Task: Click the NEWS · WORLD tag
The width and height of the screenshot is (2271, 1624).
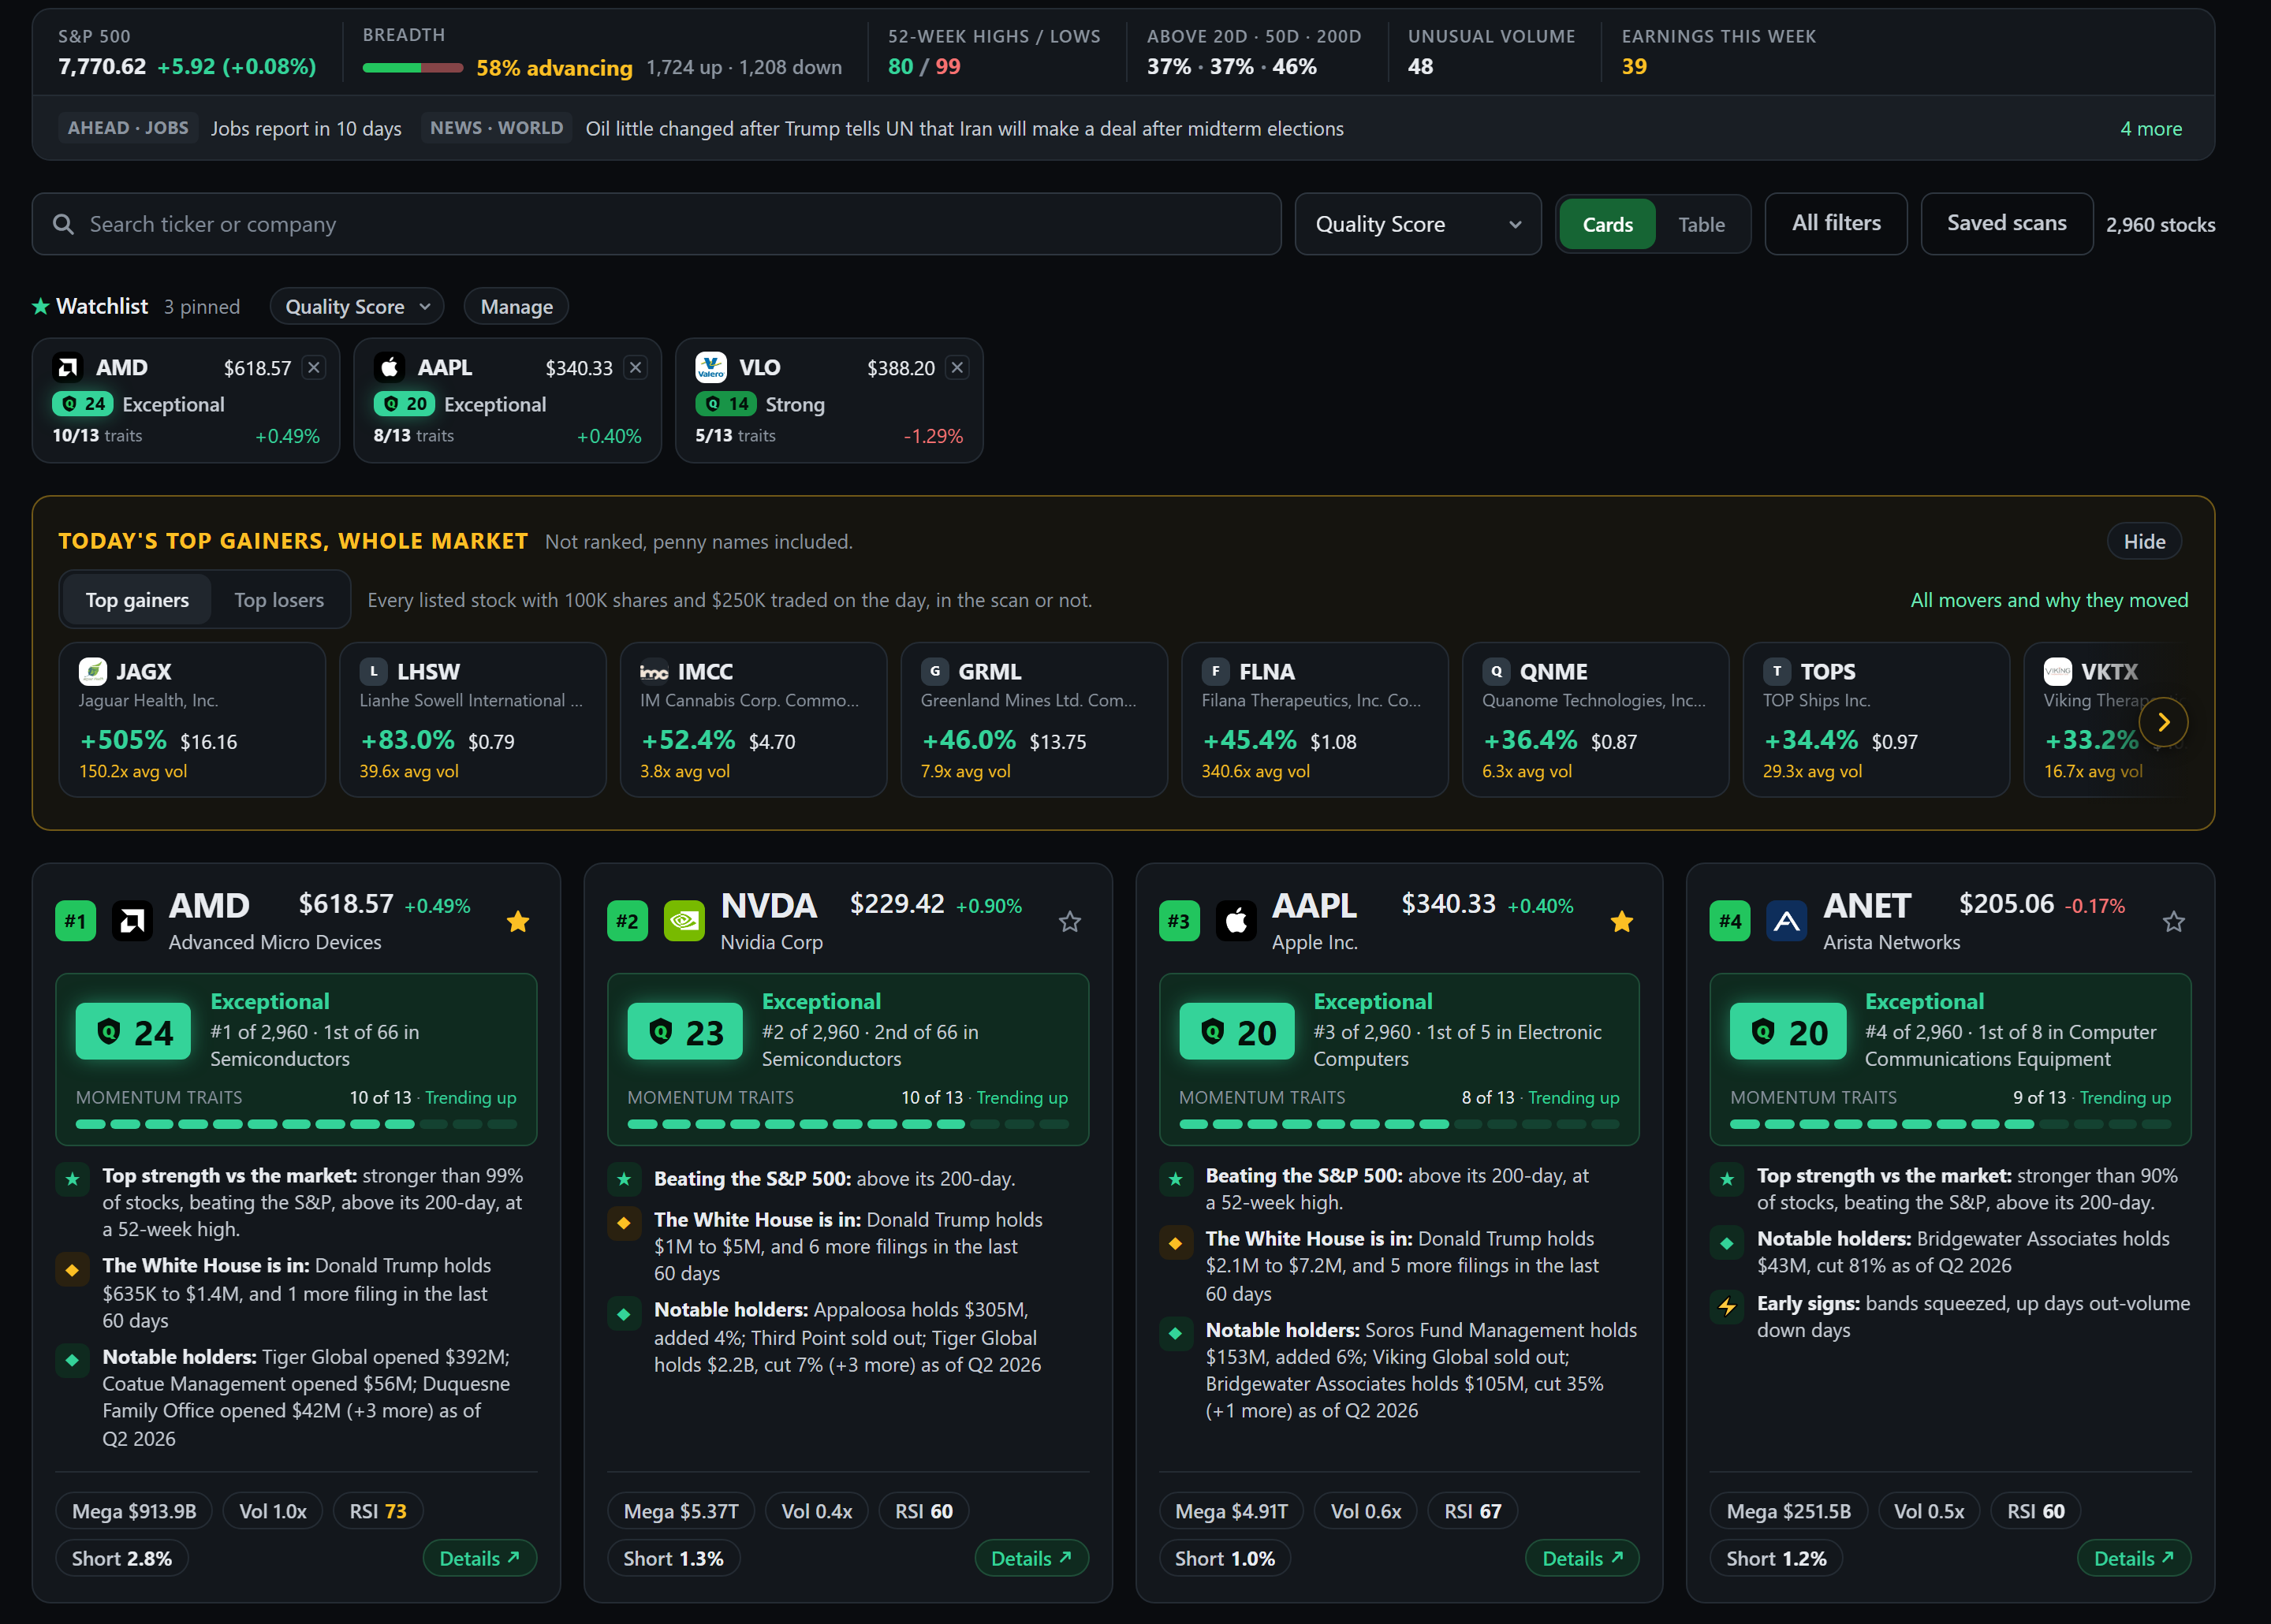Action: 496,128
